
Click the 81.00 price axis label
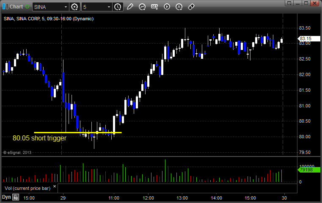(x=305, y=106)
